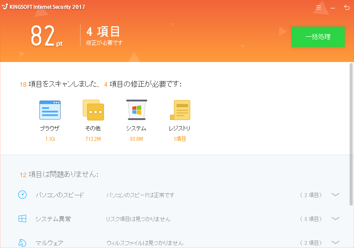Click the （2 項目） count on speed row
354x248 pixels.
[311, 195]
